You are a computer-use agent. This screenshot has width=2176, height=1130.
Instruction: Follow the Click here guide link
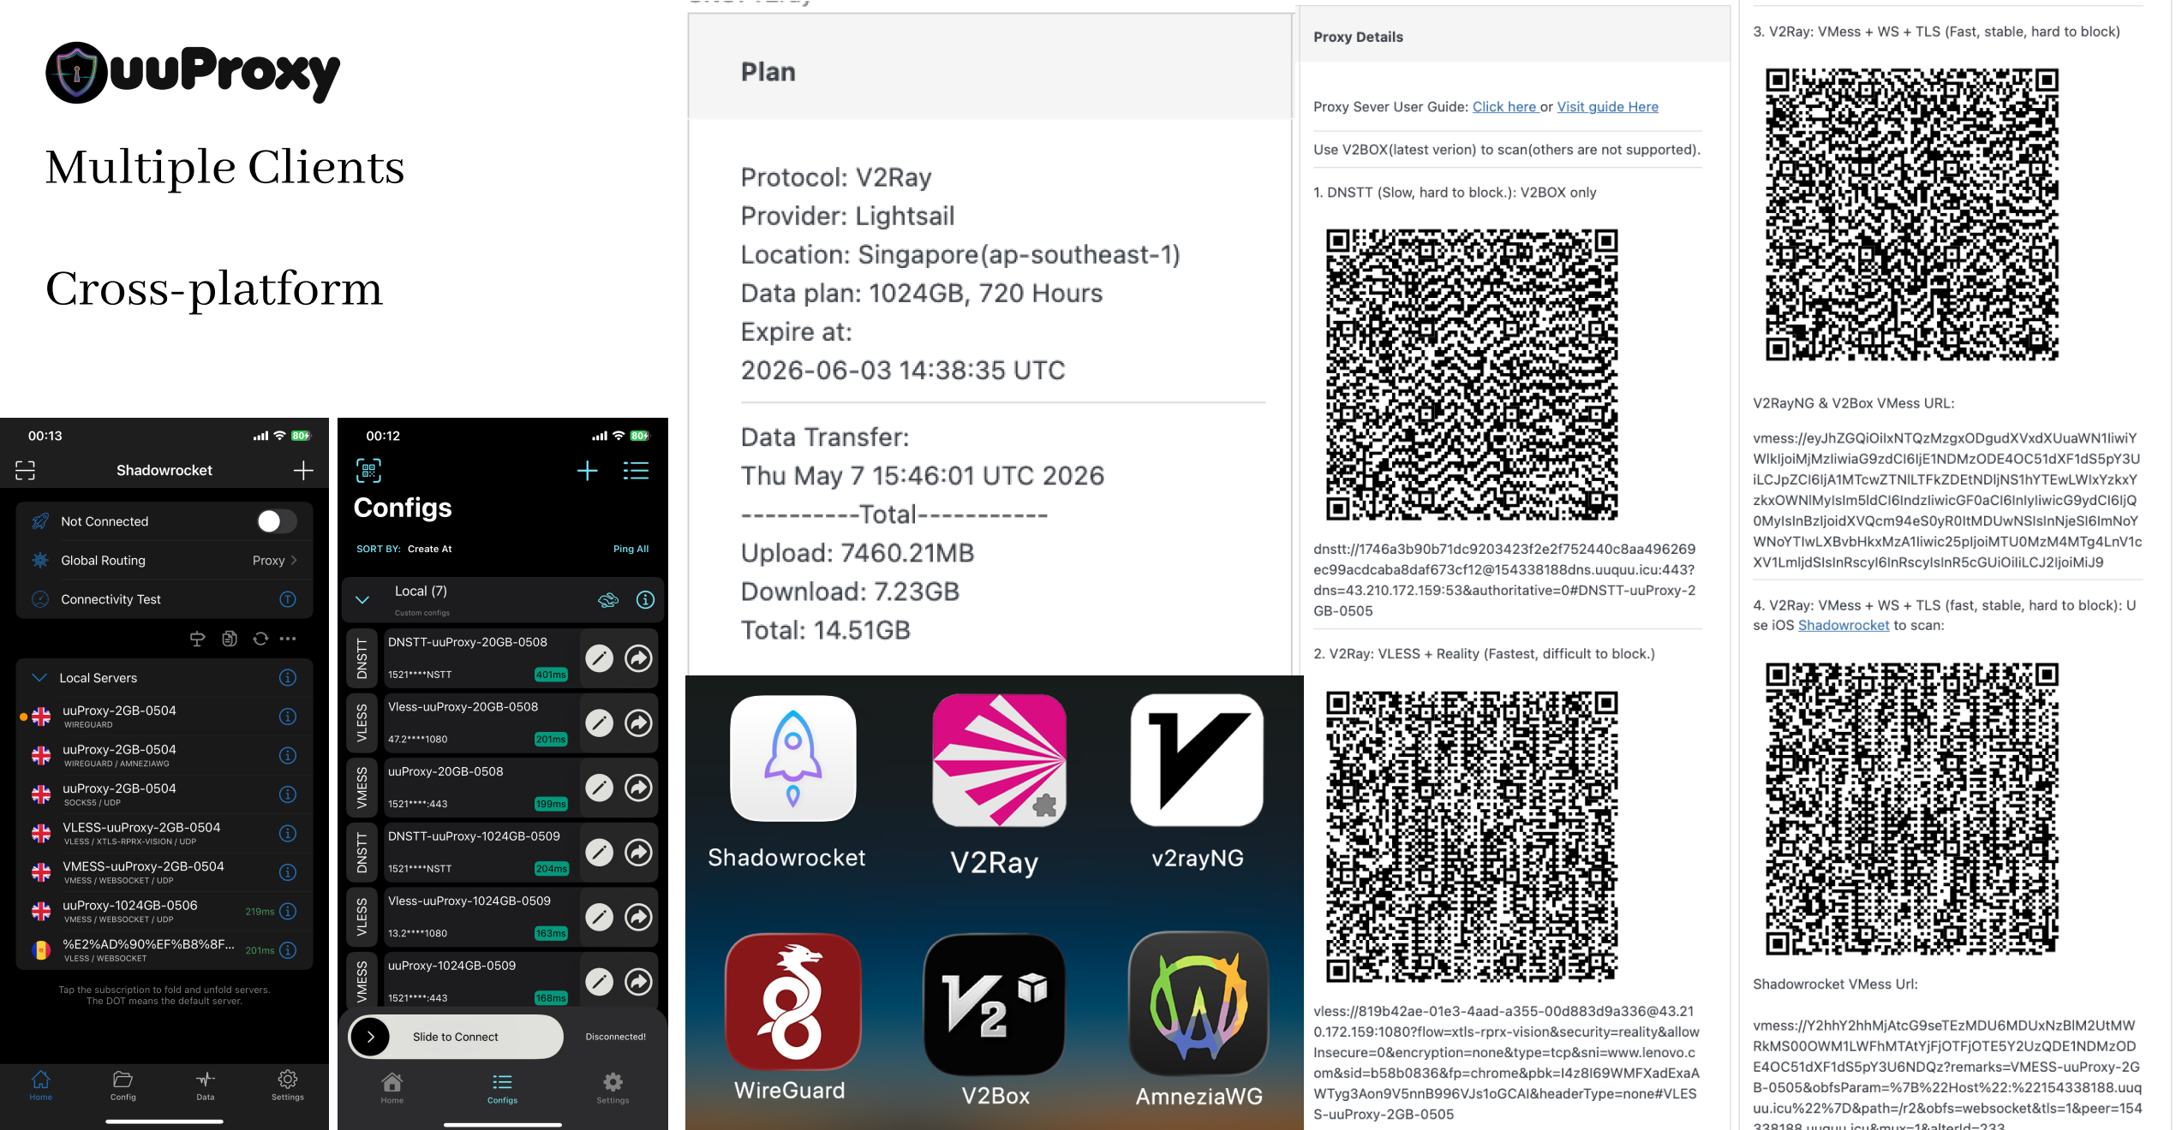pos(1505,107)
